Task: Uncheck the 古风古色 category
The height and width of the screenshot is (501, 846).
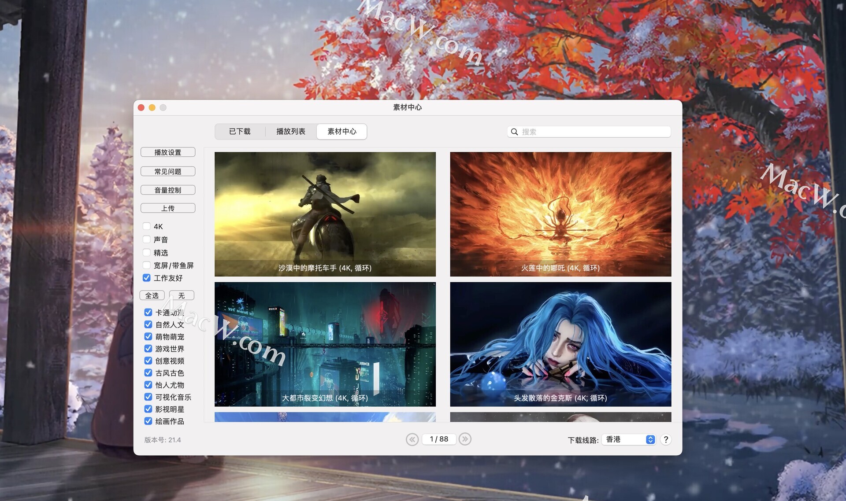Action: pos(148,373)
